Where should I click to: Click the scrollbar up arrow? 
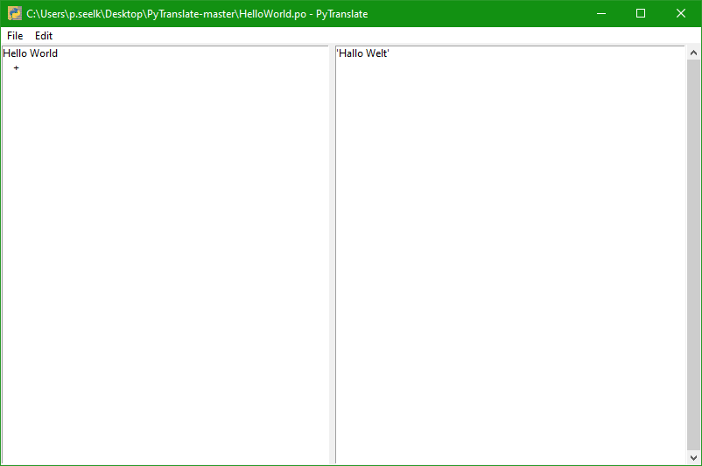pyautogui.click(x=693, y=53)
